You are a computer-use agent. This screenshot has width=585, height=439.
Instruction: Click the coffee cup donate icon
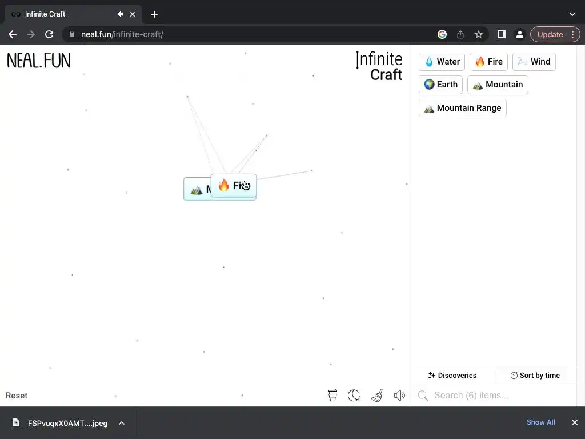(x=332, y=395)
